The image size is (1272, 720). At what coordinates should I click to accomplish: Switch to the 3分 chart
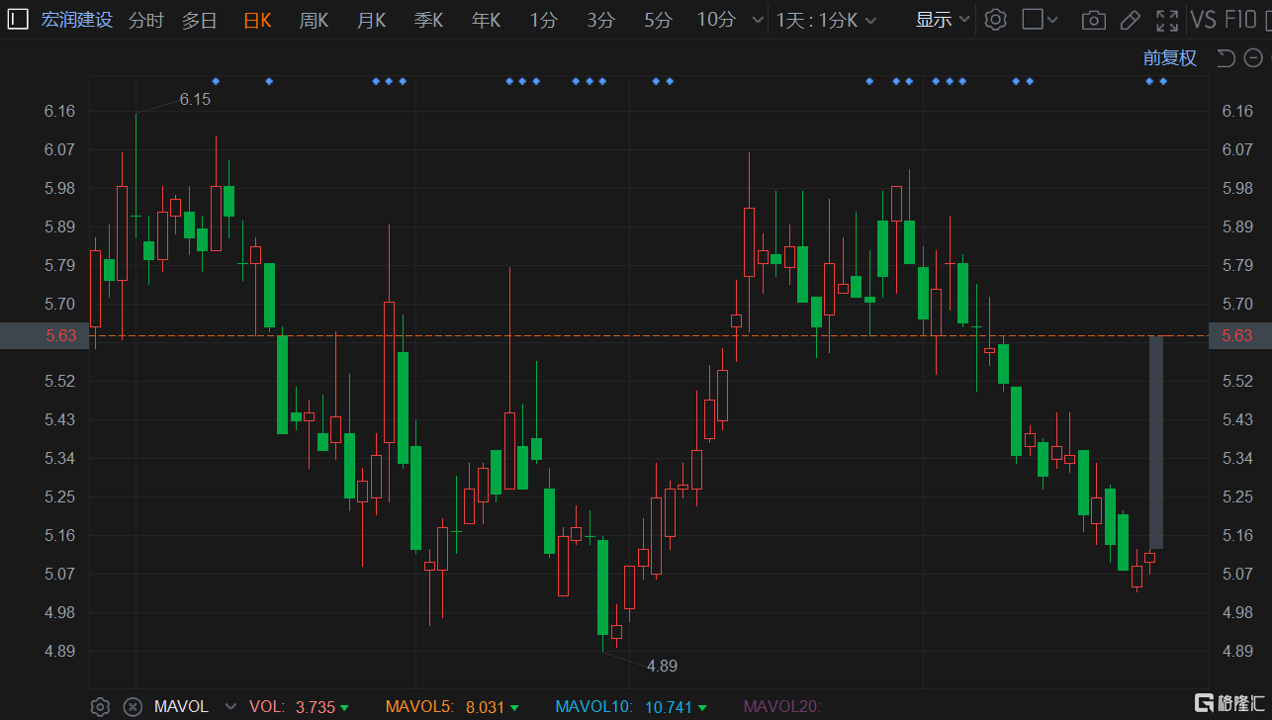click(x=599, y=20)
